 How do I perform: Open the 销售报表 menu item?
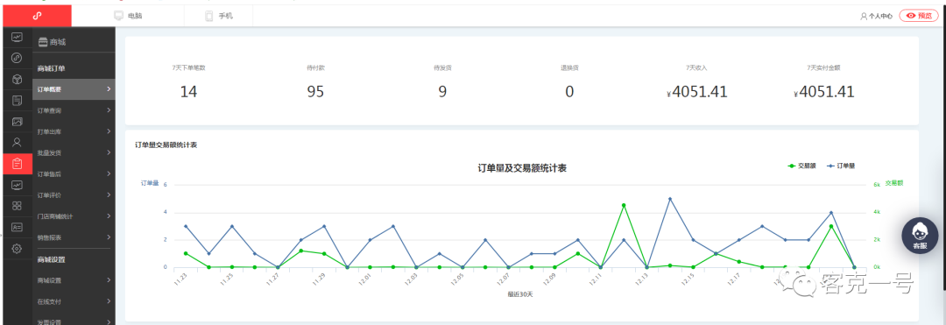coord(74,237)
